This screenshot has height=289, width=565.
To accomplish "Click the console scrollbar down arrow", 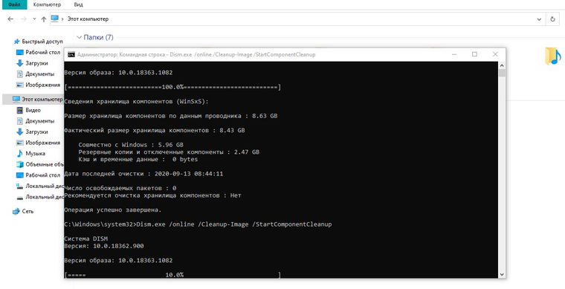I will 502,274.
